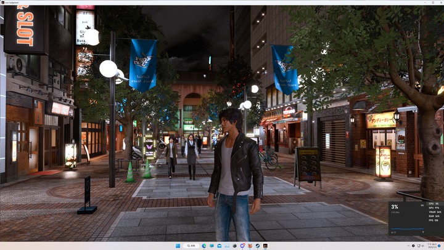This screenshot has width=444, height=250.
Task: Click the large 3% CPU reading
Action: coord(395,207)
